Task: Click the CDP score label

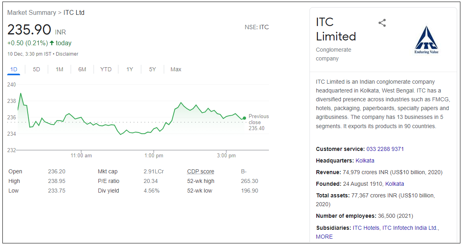Action: click(201, 172)
